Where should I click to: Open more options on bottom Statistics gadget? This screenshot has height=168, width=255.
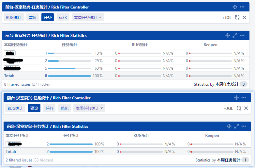click(x=244, y=126)
